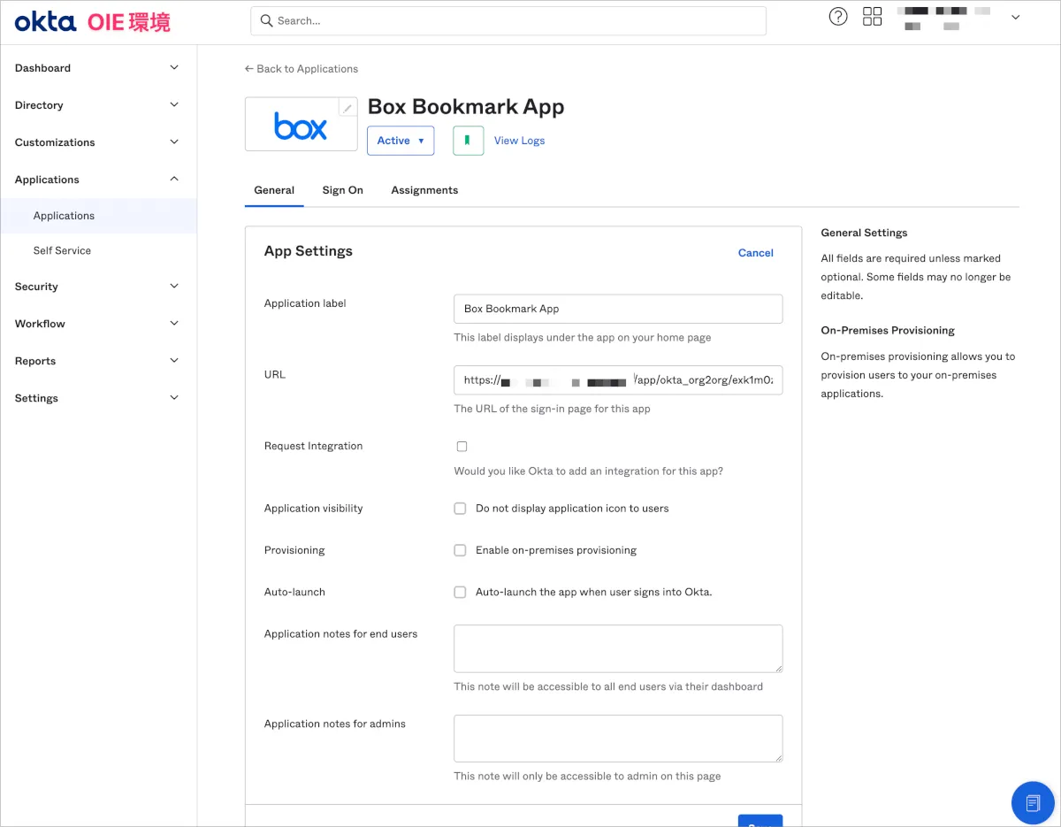The width and height of the screenshot is (1061, 827).
Task: Toggle Auto-launch the app checkbox
Action: tap(460, 593)
